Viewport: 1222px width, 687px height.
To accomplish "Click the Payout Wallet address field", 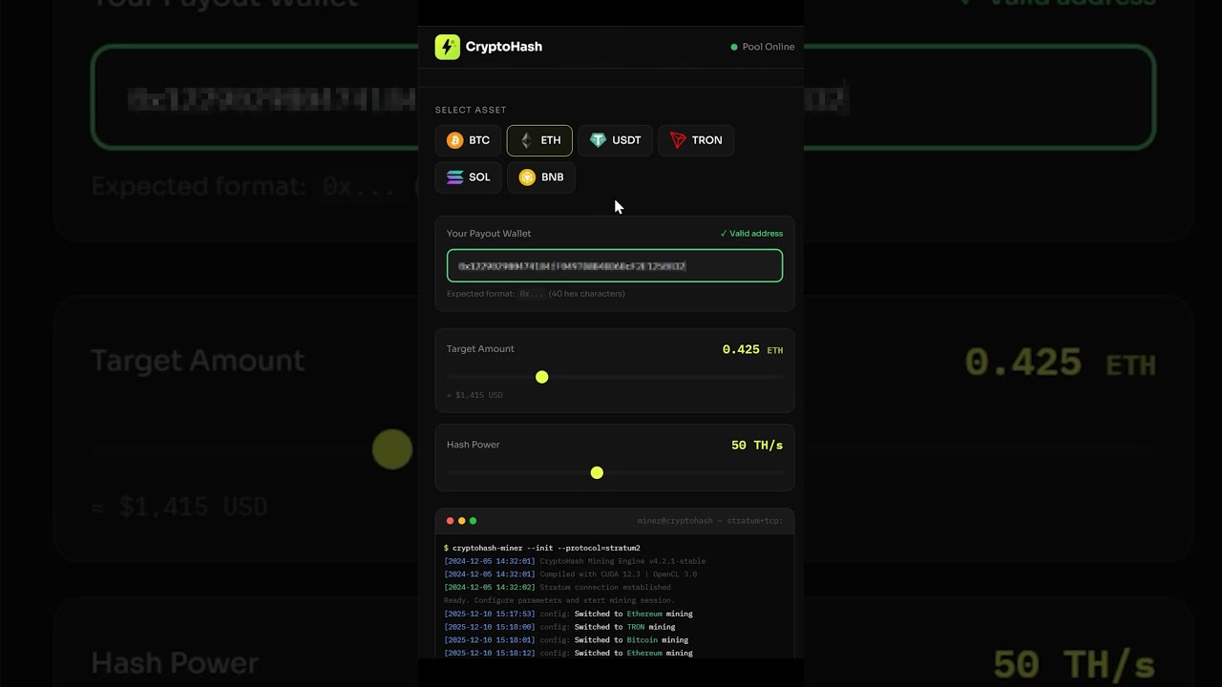I will 615,266.
